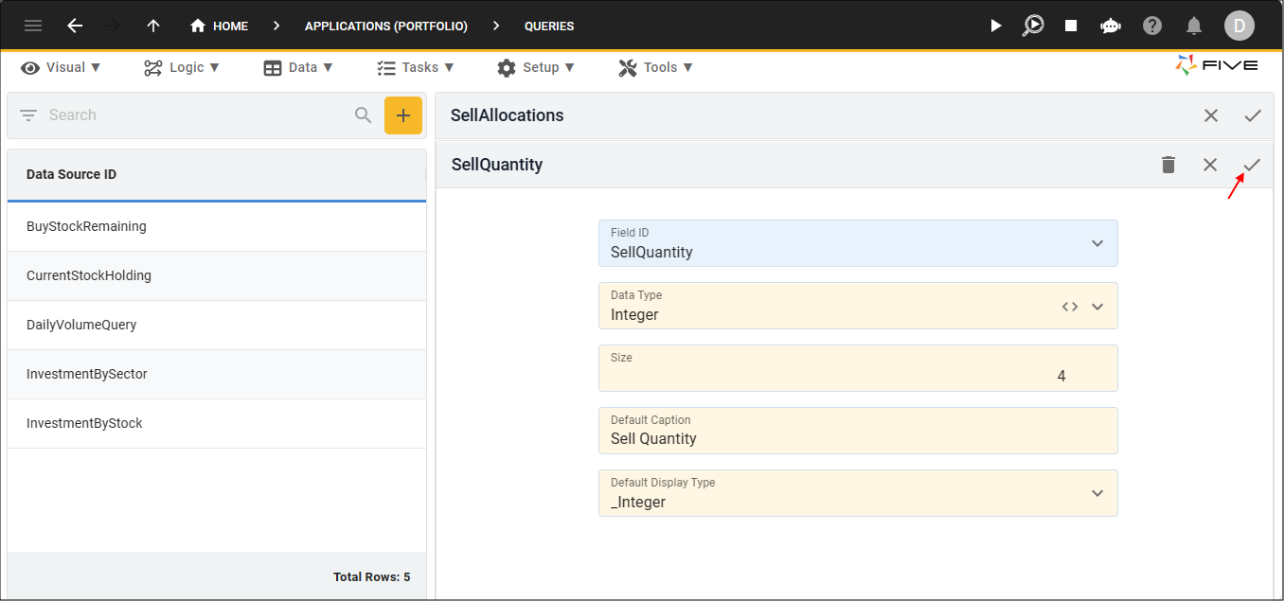Save SellAllocations with the check icon
This screenshot has height=601, width=1284.
pyautogui.click(x=1253, y=115)
